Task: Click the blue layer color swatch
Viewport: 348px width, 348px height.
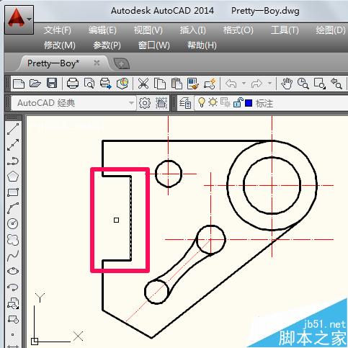Action: (x=249, y=103)
